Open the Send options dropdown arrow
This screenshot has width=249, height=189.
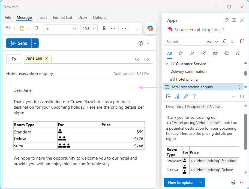[35, 43]
